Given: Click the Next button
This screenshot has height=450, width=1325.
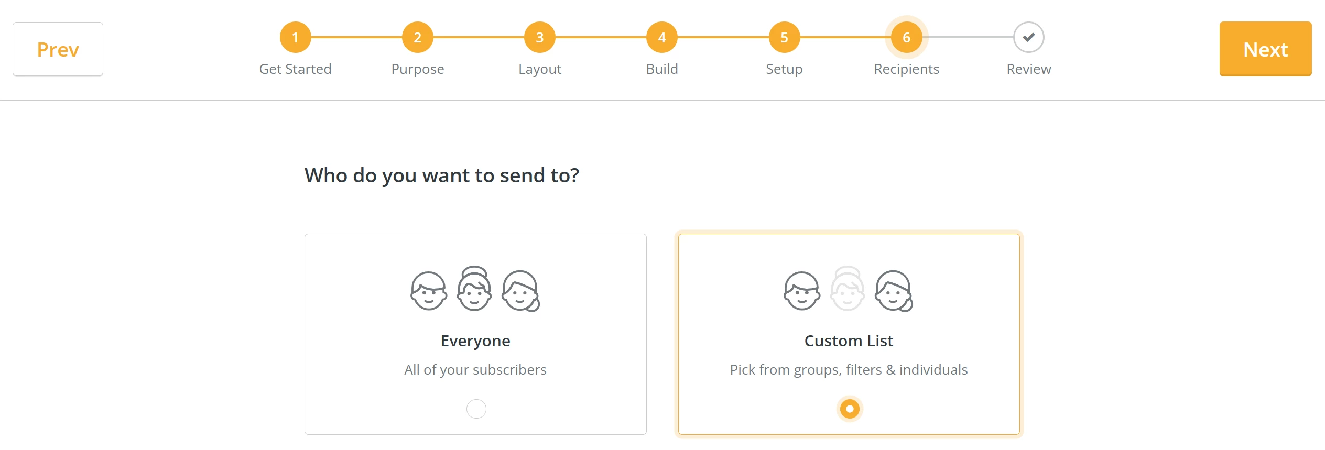Looking at the screenshot, I should [x=1265, y=49].
